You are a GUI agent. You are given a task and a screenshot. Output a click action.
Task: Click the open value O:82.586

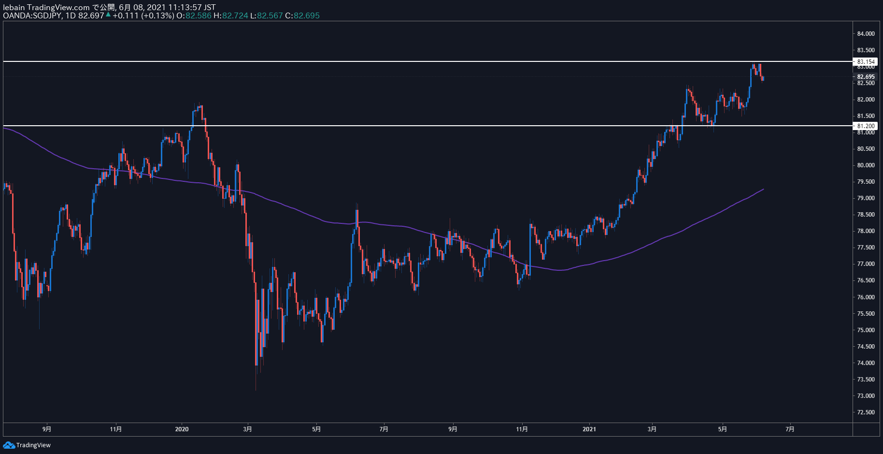[x=194, y=15]
